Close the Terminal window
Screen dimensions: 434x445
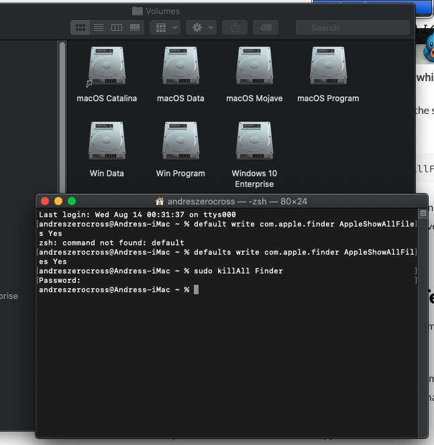(45, 201)
